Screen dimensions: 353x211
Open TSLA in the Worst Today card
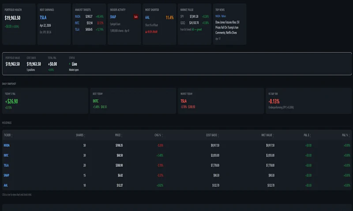pyautogui.click(x=184, y=101)
